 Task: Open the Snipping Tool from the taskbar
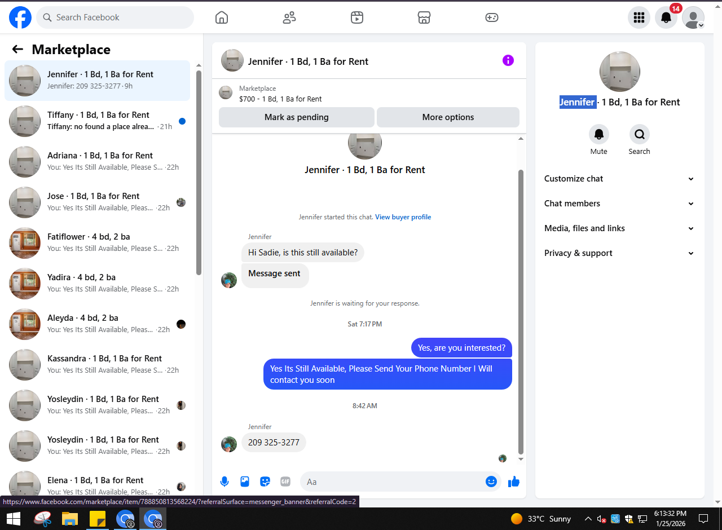click(x=43, y=519)
